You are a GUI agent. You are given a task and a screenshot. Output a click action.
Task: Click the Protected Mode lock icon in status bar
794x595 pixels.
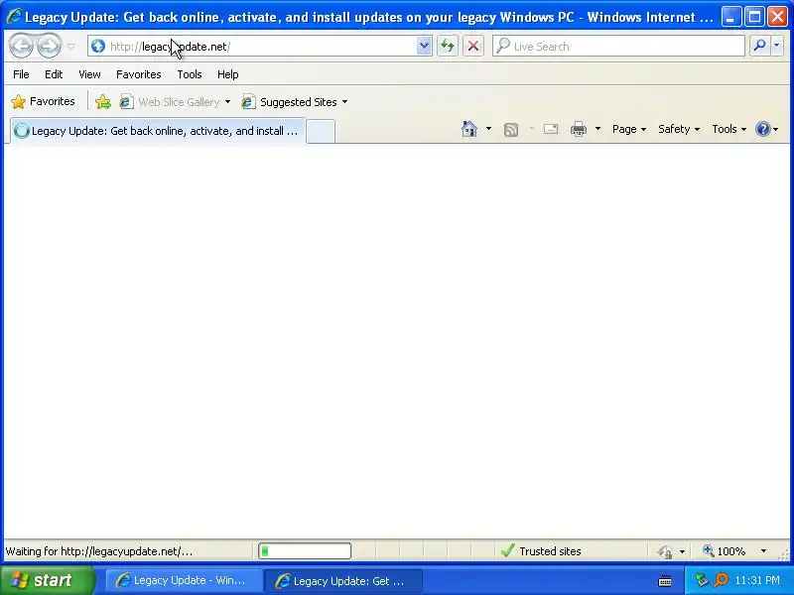coord(665,551)
